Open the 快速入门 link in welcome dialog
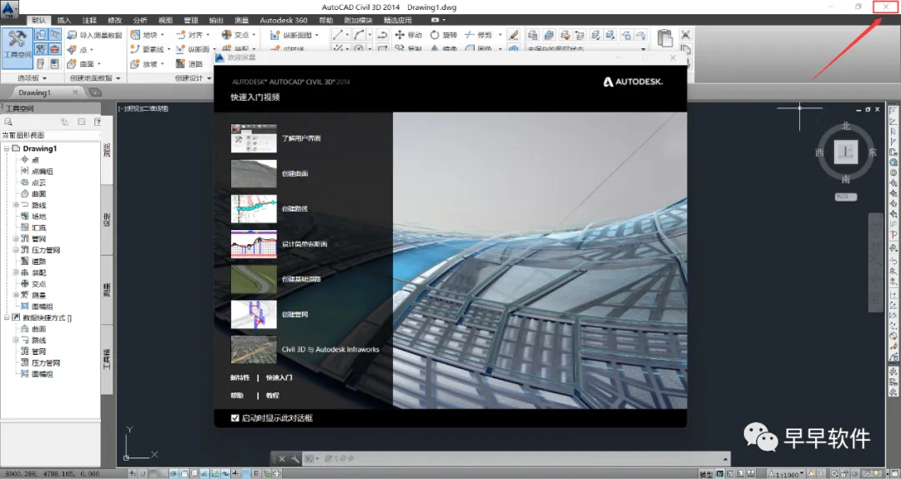The height and width of the screenshot is (479, 901). tap(279, 377)
